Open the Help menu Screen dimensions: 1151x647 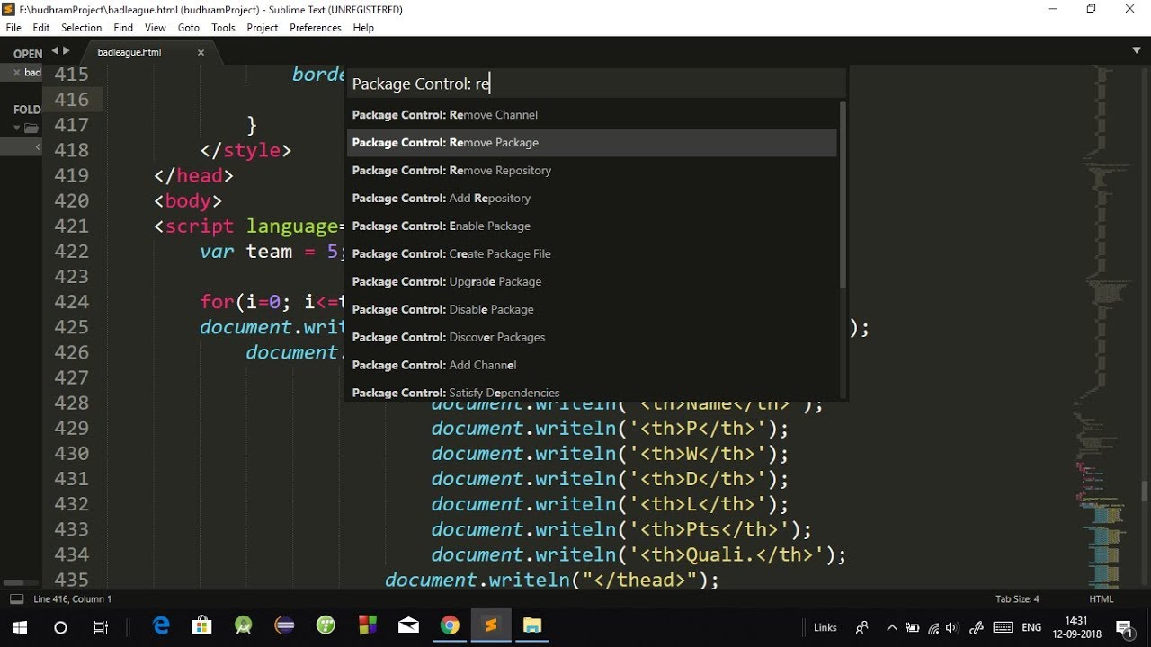click(363, 28)
